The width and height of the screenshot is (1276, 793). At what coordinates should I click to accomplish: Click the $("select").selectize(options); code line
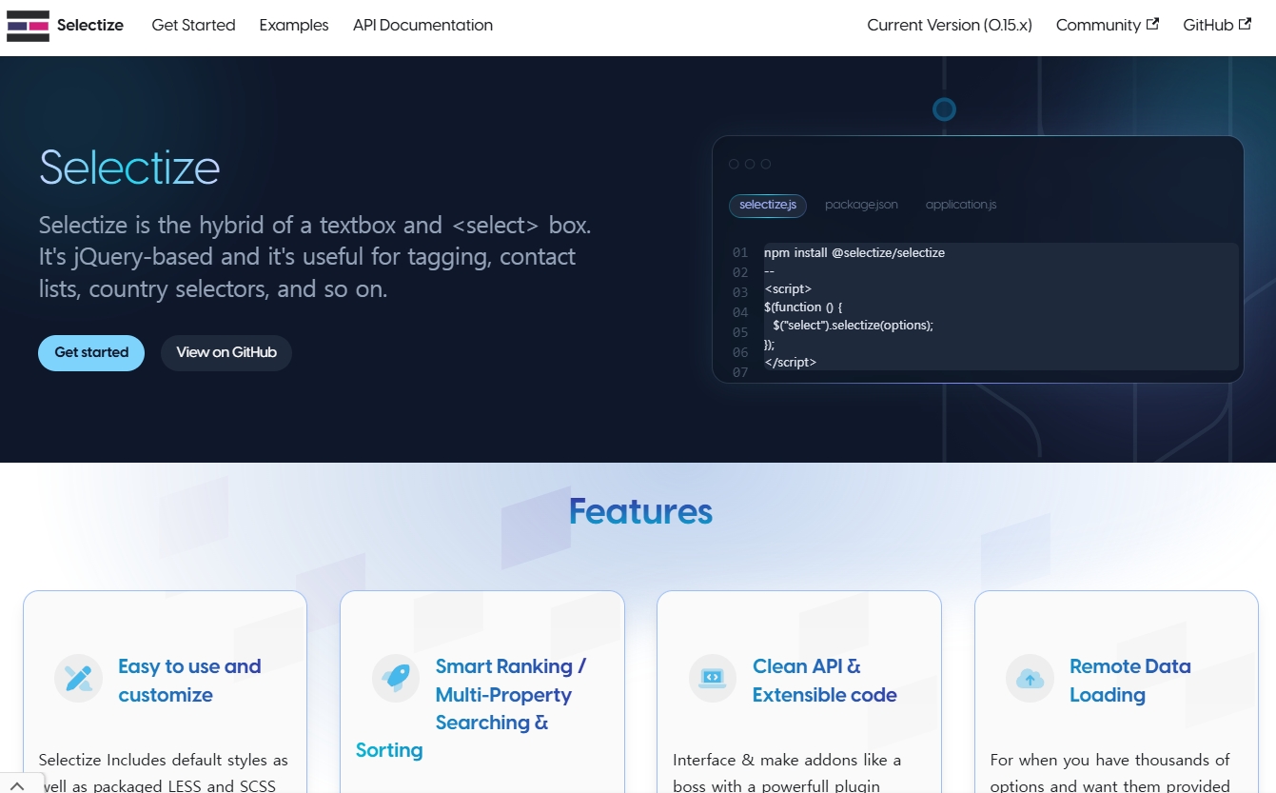point(853,326)
